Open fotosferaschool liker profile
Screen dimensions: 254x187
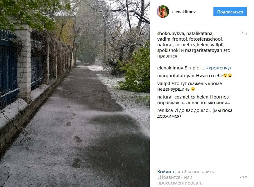[205, 39]
